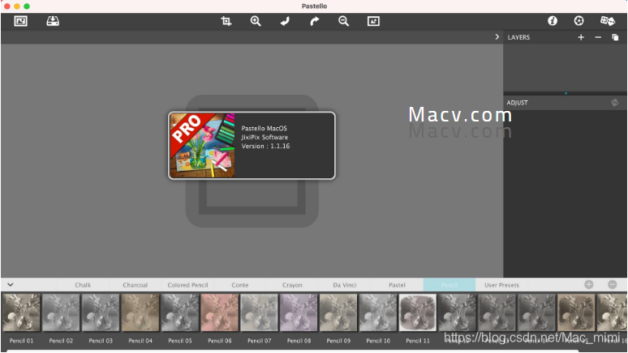Click the Version : 1.1.16 text
This screenshot has height=353, width=628.
coord(265,146)
